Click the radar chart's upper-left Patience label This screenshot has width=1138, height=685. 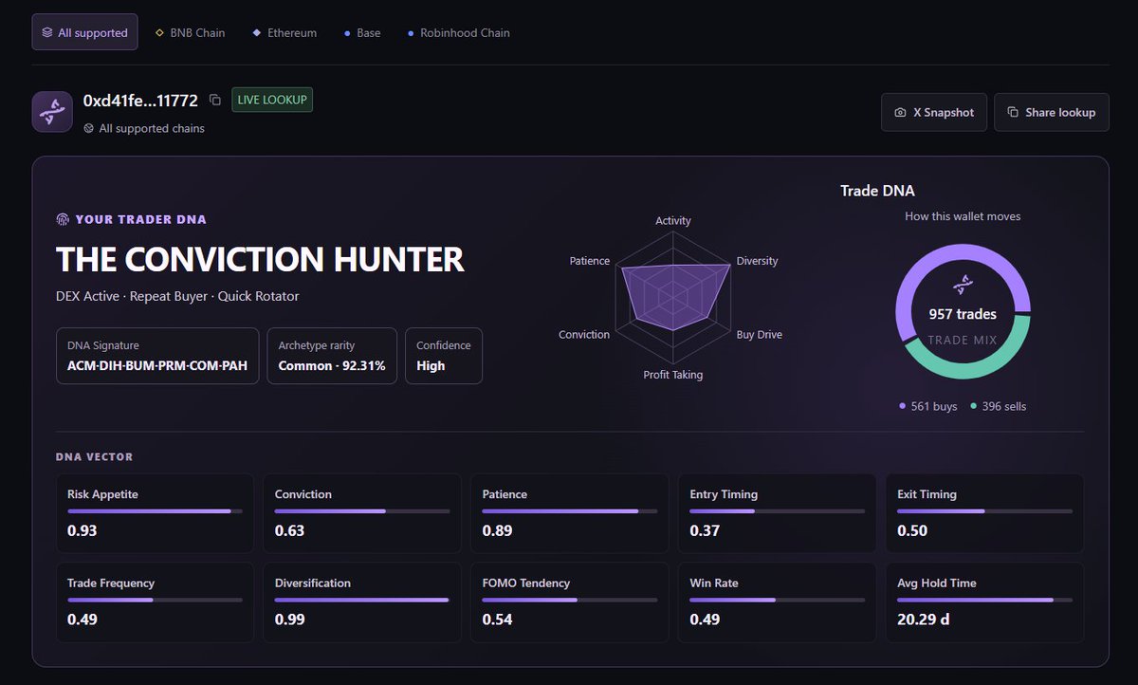590,261
